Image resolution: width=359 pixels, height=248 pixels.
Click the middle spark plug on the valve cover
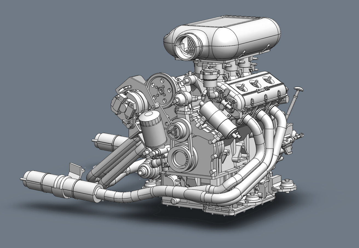click(256, 83)
